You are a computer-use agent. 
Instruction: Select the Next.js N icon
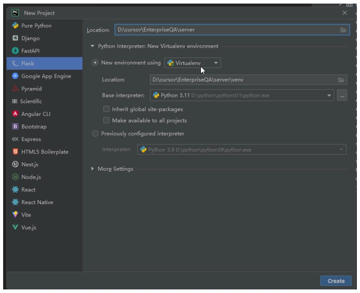tap(15, 164)
